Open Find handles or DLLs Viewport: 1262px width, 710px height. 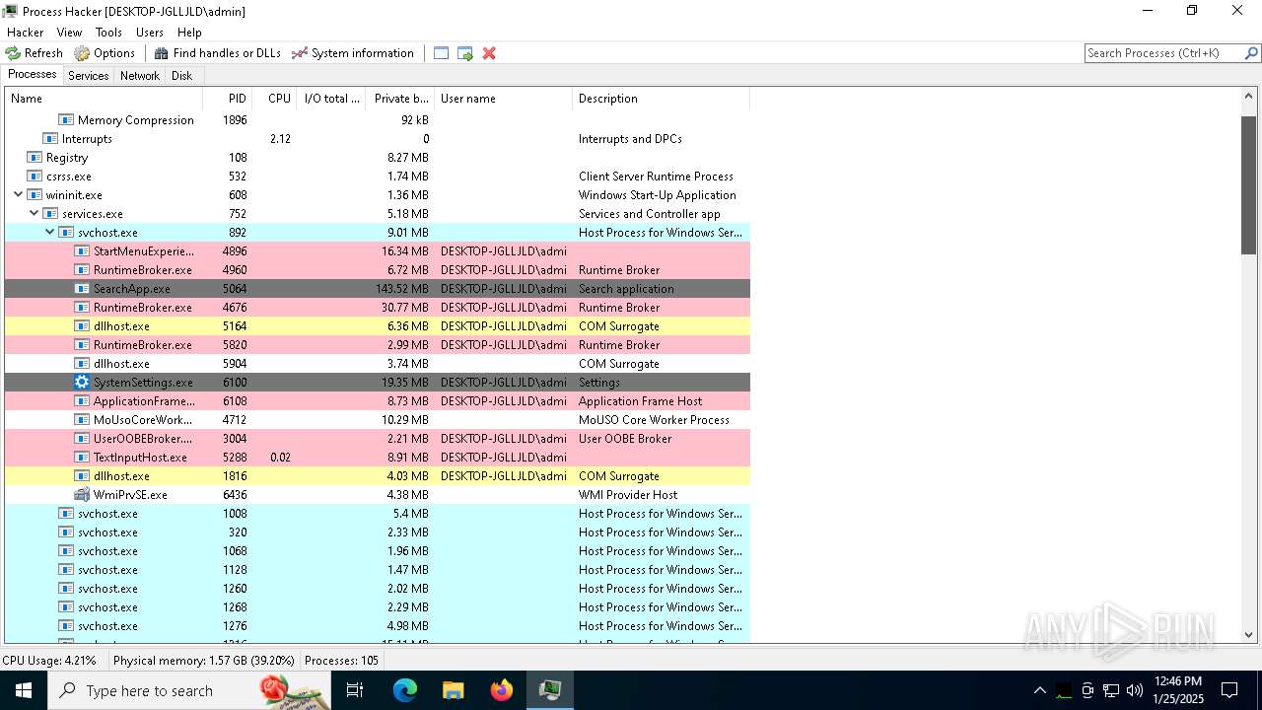coord(217,53)
